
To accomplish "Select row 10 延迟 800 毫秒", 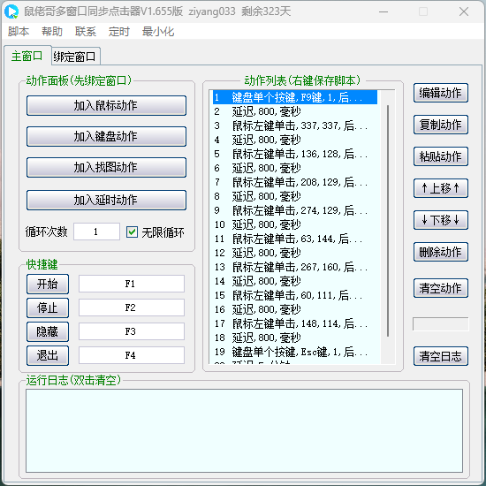I will 295,224.
